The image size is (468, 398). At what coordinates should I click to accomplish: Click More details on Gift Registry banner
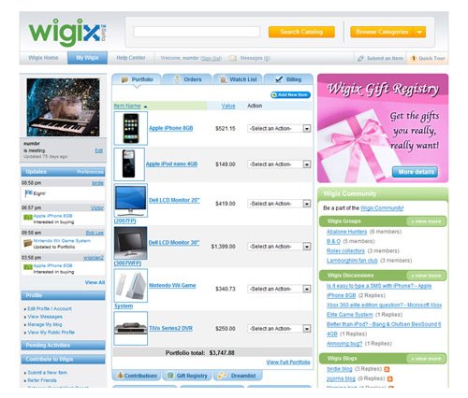pos(415,172)
